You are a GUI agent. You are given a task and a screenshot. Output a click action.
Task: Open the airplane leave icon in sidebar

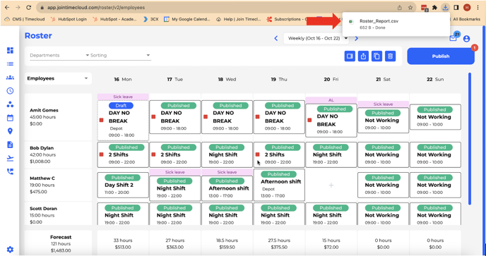pos(10,158)
